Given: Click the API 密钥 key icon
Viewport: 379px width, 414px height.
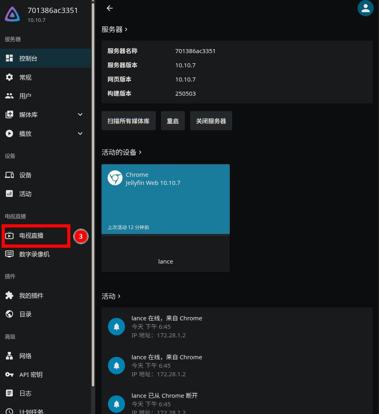Looking at the screenshot, I should click(9, 374).
